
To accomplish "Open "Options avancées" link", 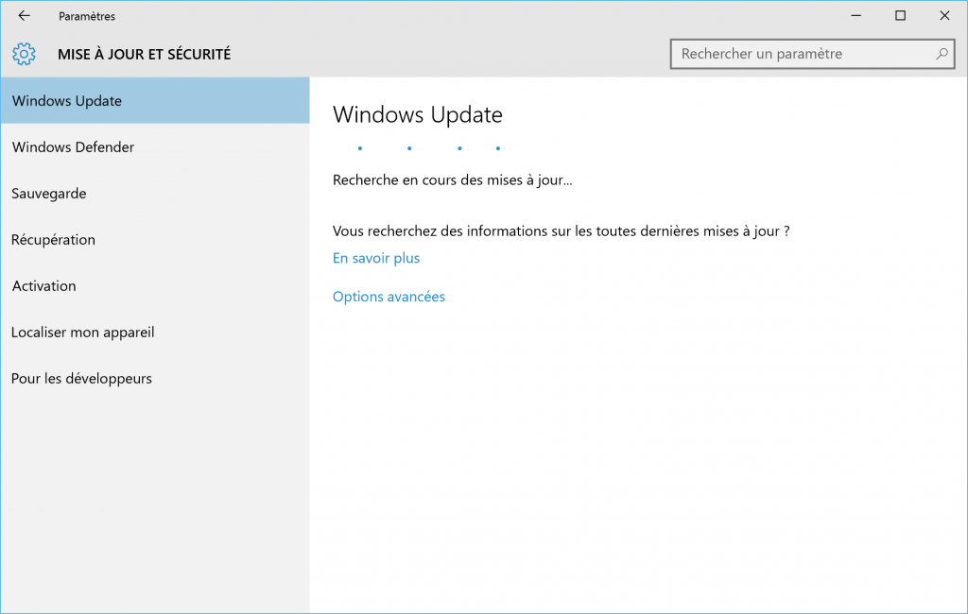I will pos(389,297).
